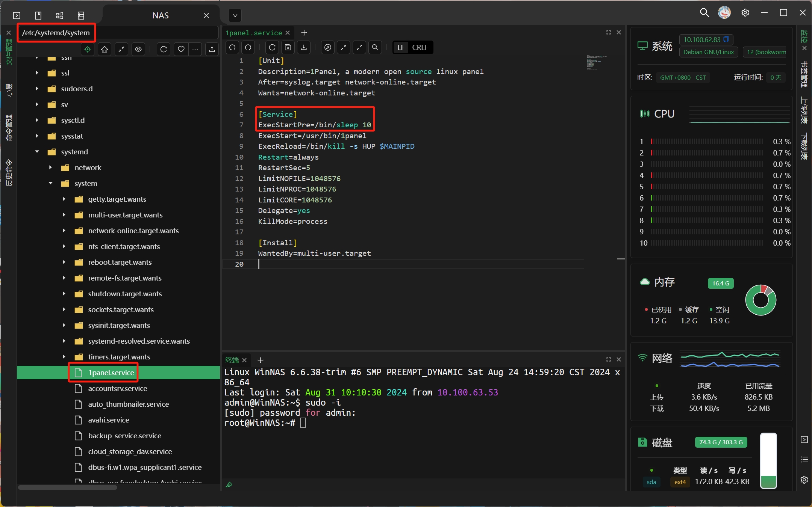Save the file with editor save icon
The height and width of the screenshot is (507, 812).
288,47
